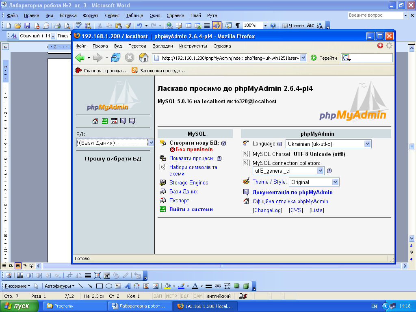This screenshot has height=312, width=416.
Task: Save document icon in Word toolbar
Action: pos(27,26)
